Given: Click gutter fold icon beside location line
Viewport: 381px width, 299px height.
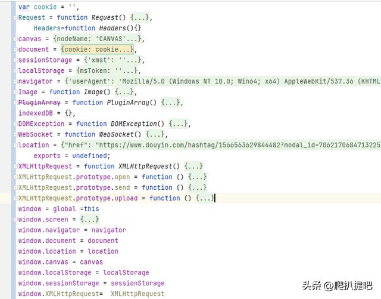Looking at the screenshot, I should (15, 145).
